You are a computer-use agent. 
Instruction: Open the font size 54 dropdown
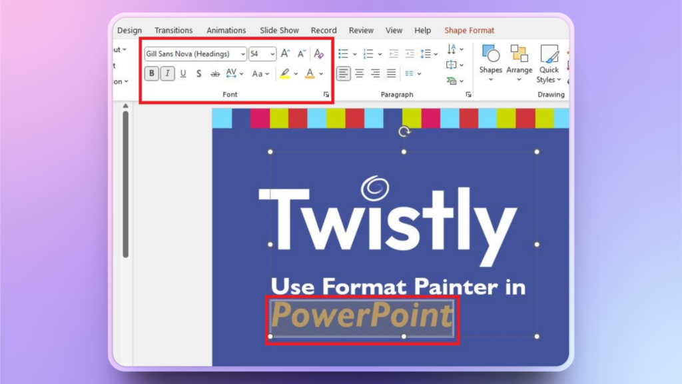tap(272, 54)
